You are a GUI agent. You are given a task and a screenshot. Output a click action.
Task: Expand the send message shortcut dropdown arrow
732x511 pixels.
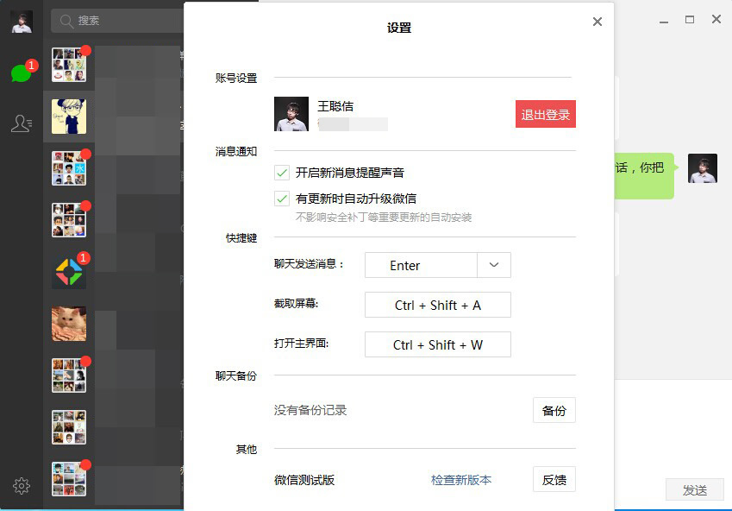(x=494, y=265)
